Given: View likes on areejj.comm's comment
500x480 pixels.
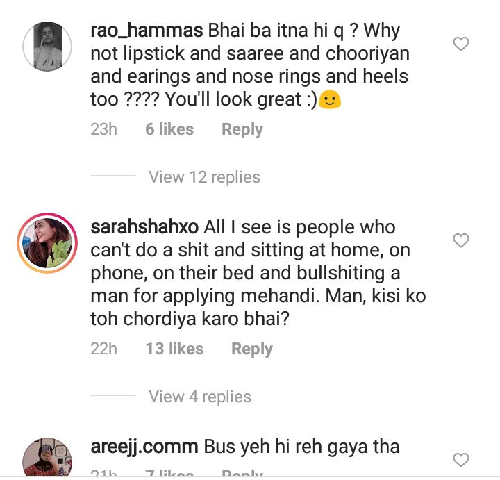Looking at the screenshot, I should 169,474.
